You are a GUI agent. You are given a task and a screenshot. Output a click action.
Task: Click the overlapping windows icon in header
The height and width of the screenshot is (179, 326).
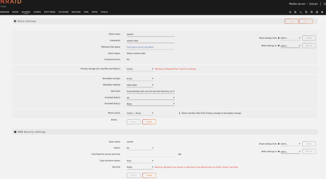pos(306,12)
